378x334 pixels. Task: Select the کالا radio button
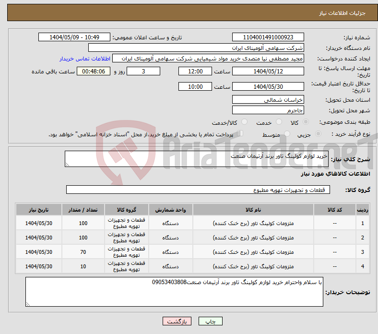[306, 122]
